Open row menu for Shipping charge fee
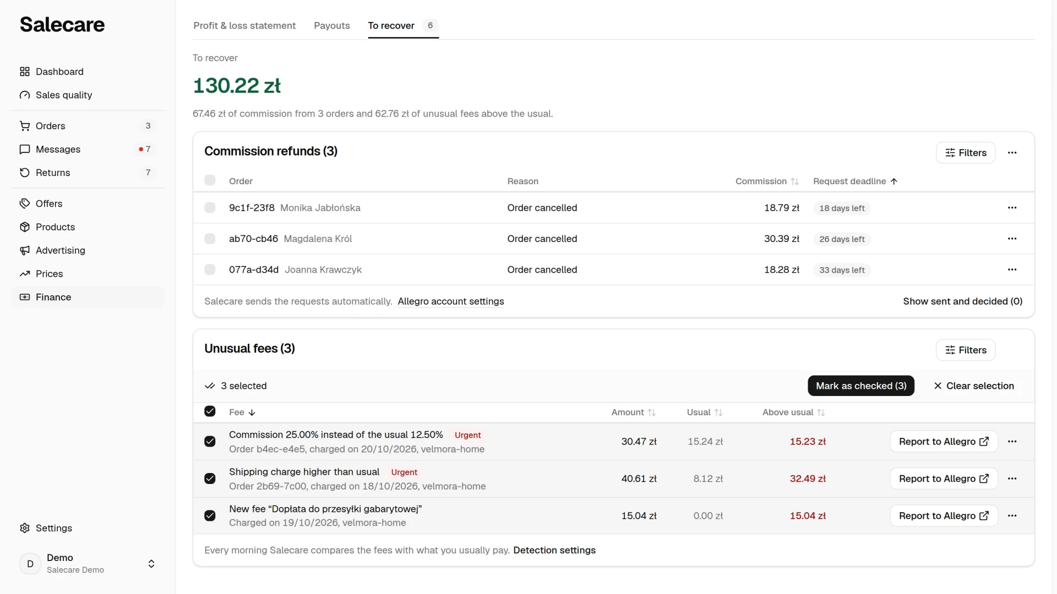Screen dimensions: 1057x594 click(1012, 479)
